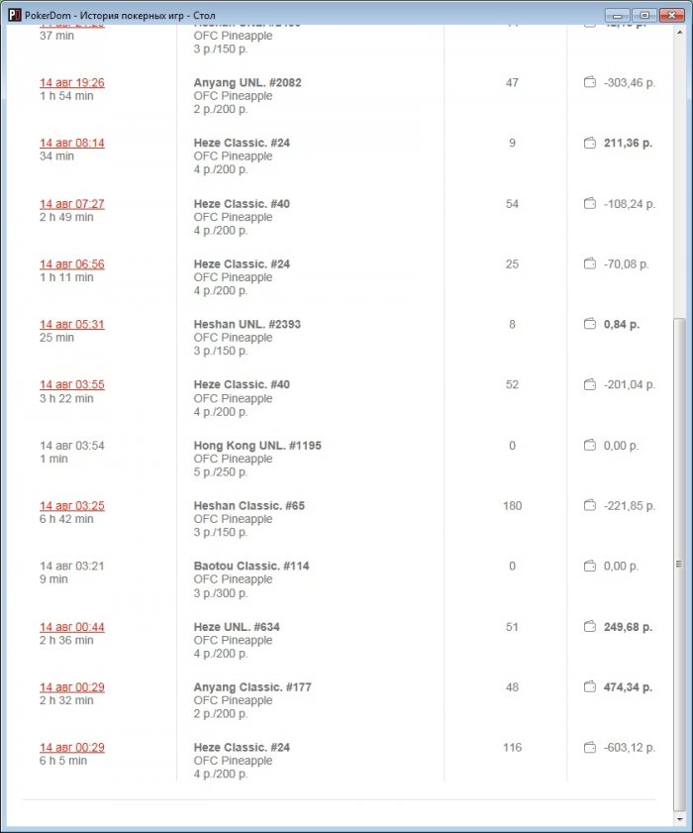Open the 14 авг 03:55 session link
The image size is (693, 833).
point(72,385)
